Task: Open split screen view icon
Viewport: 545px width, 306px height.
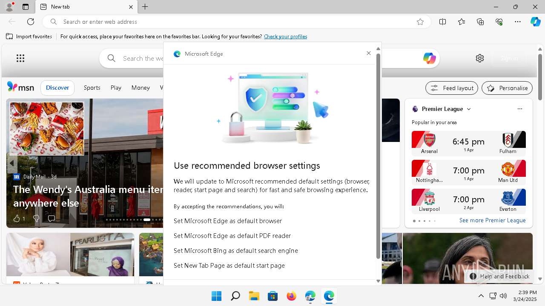Action: (x=443, y=22)
